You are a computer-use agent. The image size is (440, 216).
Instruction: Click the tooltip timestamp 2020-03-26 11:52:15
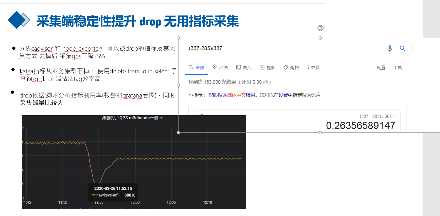click(113, 188)
